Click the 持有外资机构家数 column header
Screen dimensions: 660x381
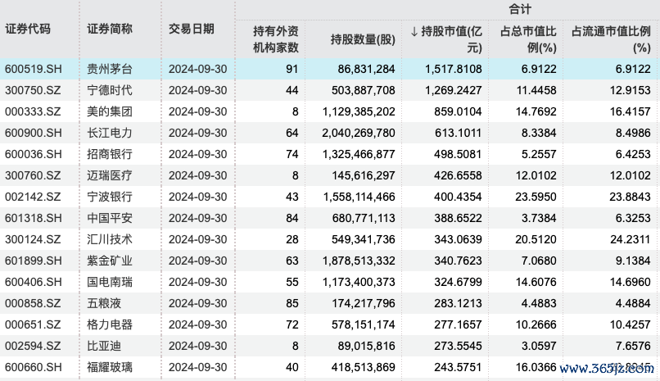[276, 39]
